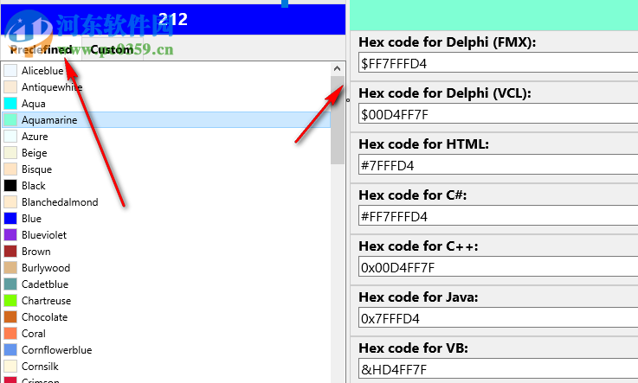Choose Blueviolet in the list
The height and width of the screenshot is (383, 638).
pos(166,235)
